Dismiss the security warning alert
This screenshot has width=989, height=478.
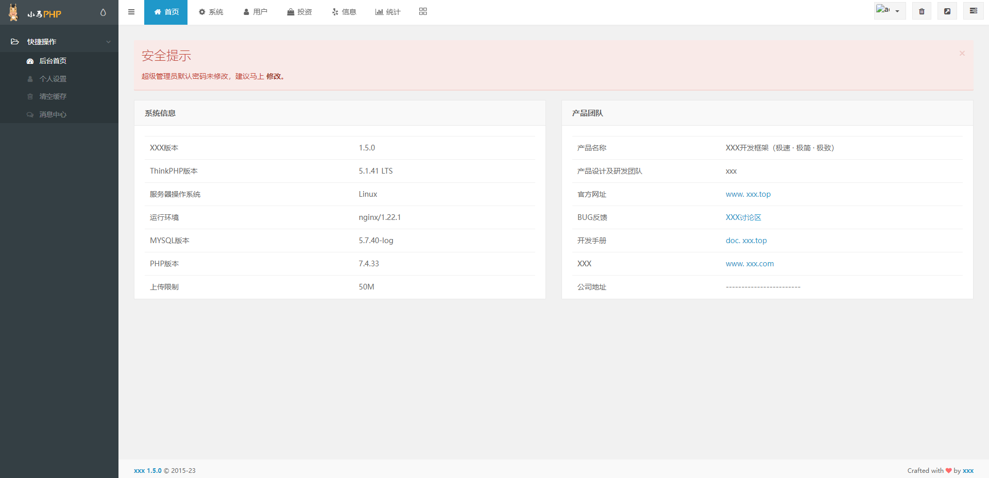point(962,54)
